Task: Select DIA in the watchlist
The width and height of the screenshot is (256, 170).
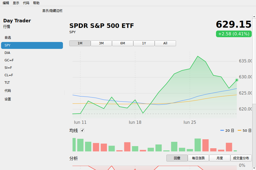Action: pyautogui.click(x=32, y=53)
